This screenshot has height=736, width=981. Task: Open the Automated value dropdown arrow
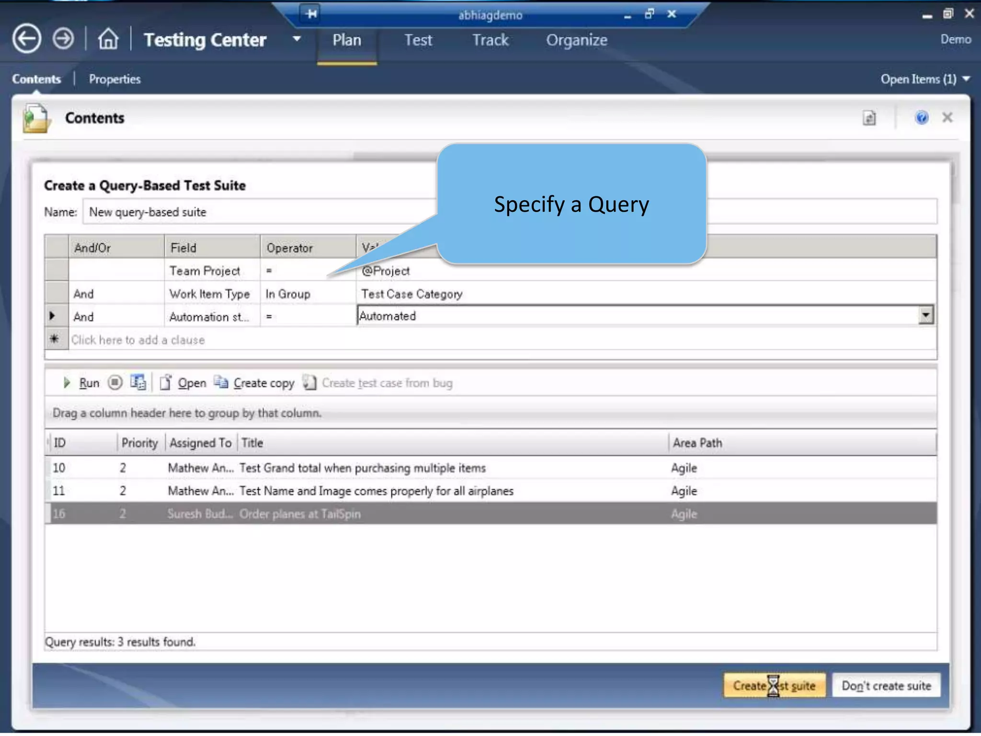coord(925,315)
